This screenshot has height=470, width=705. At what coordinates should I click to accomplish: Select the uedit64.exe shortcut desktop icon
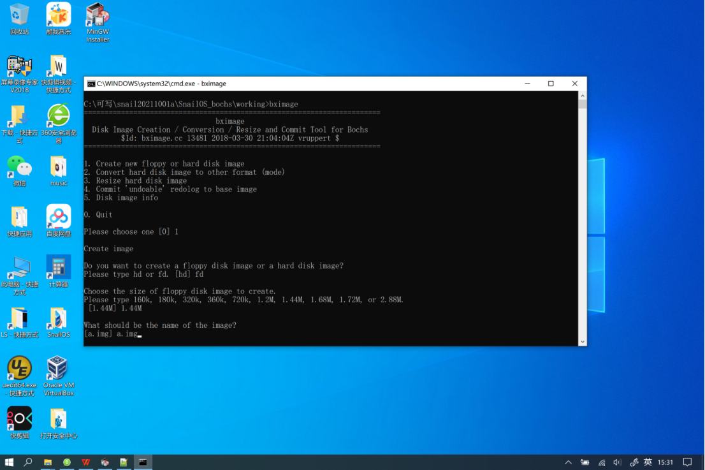[19, 376]
